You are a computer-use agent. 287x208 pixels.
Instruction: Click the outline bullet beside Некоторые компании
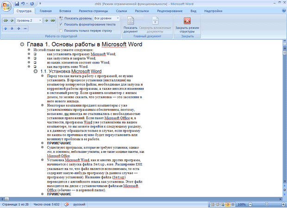42,105
